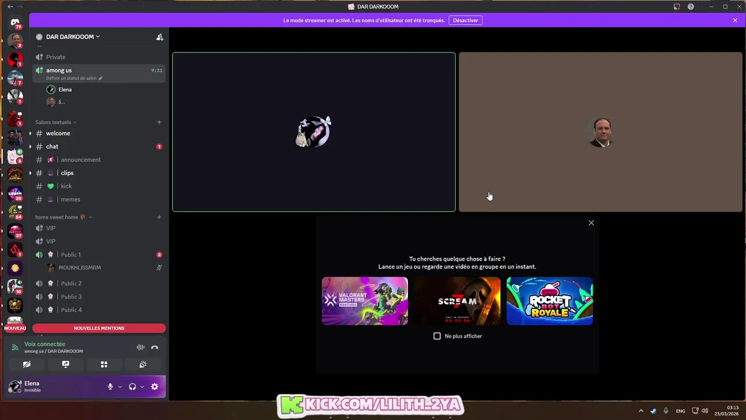Open the help question-mark icon

[x=691, y=6]
